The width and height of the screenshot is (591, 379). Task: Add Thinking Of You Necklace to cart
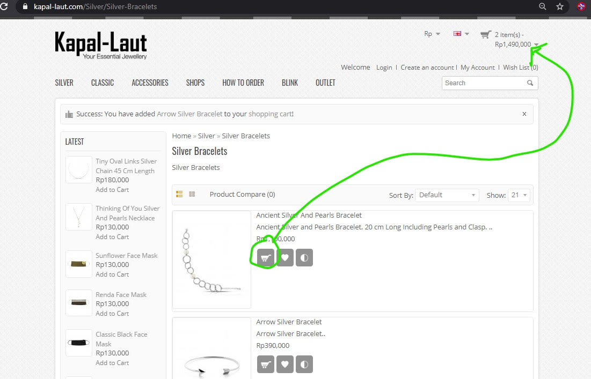coord(112,237)
